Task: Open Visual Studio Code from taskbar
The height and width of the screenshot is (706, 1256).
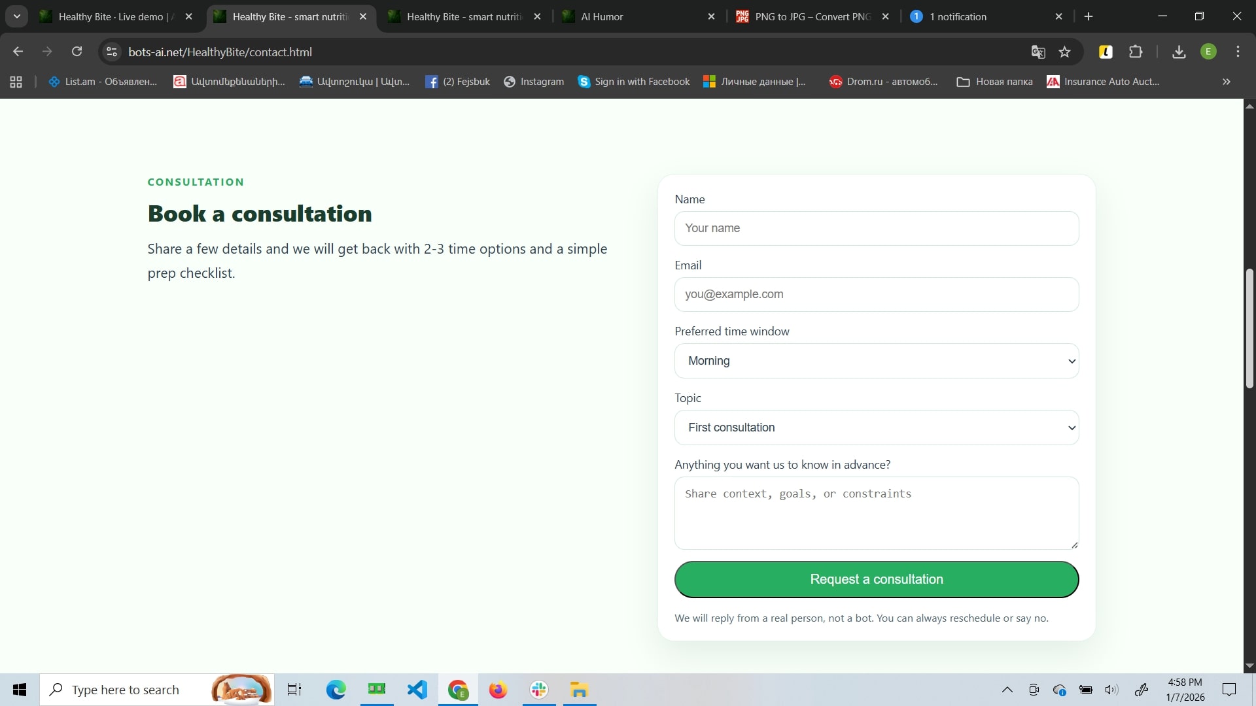Action: tap(417, 690)
